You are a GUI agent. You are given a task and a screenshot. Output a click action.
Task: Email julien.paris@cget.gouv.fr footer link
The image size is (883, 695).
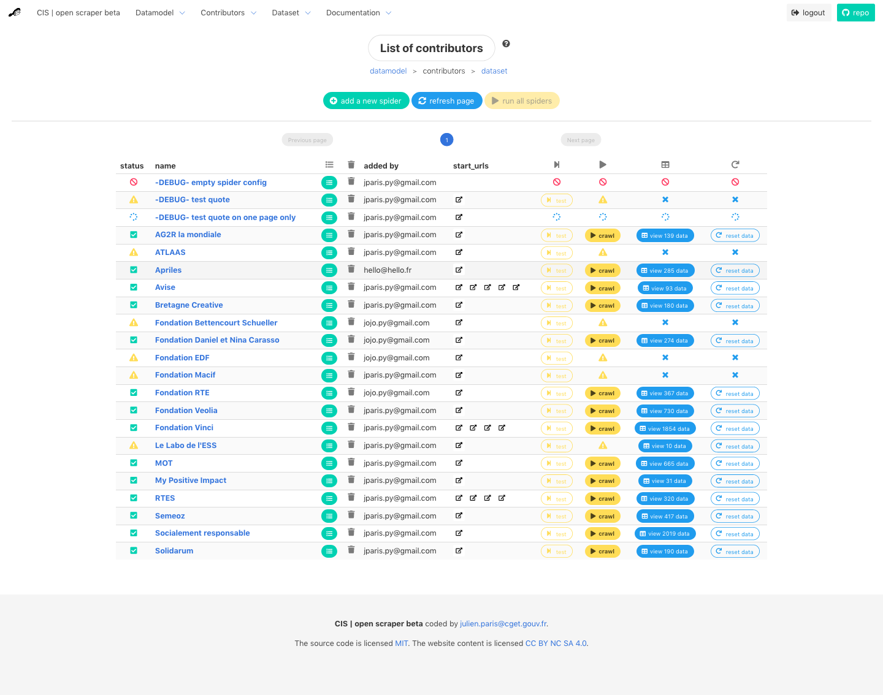click(x=503, y=624)
